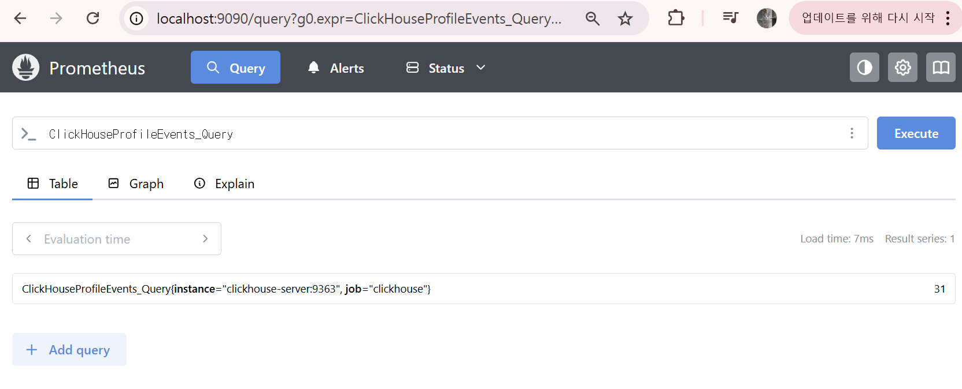The height and width of the screenshot is (389, 962).
Task: Switch to the Explain tab
Action: click(224, 184)
